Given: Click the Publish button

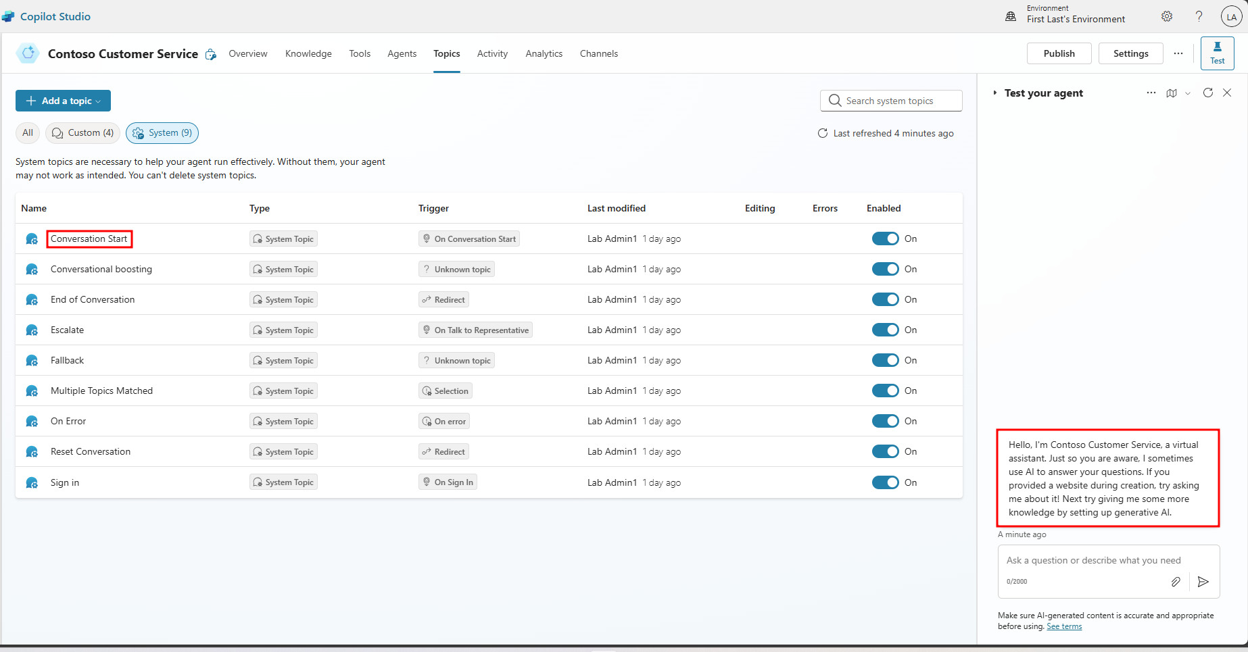Looking at the screenshot, I should click(x=1059, y=53).
